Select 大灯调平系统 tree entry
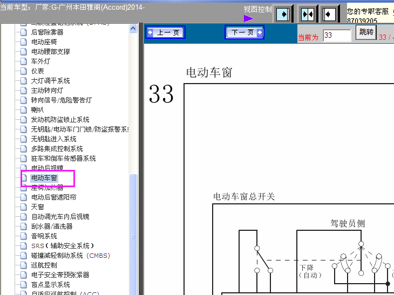Image resolution: width=394 pixels, height=295 pixels. (50, 81)
